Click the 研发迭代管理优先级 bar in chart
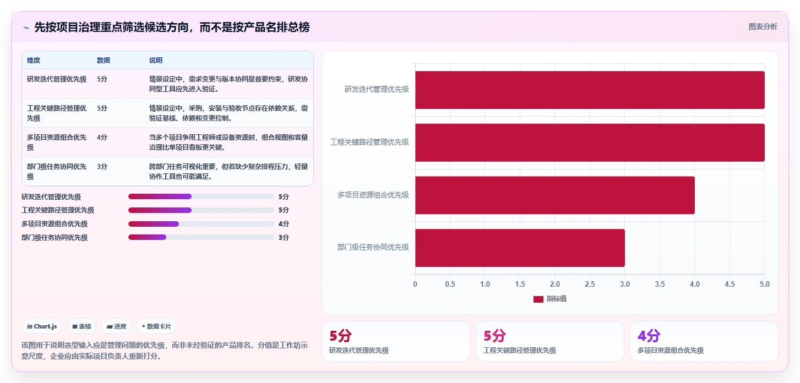Screen dimensions: 800x383 pyautogui.click(x=590, y=90)
